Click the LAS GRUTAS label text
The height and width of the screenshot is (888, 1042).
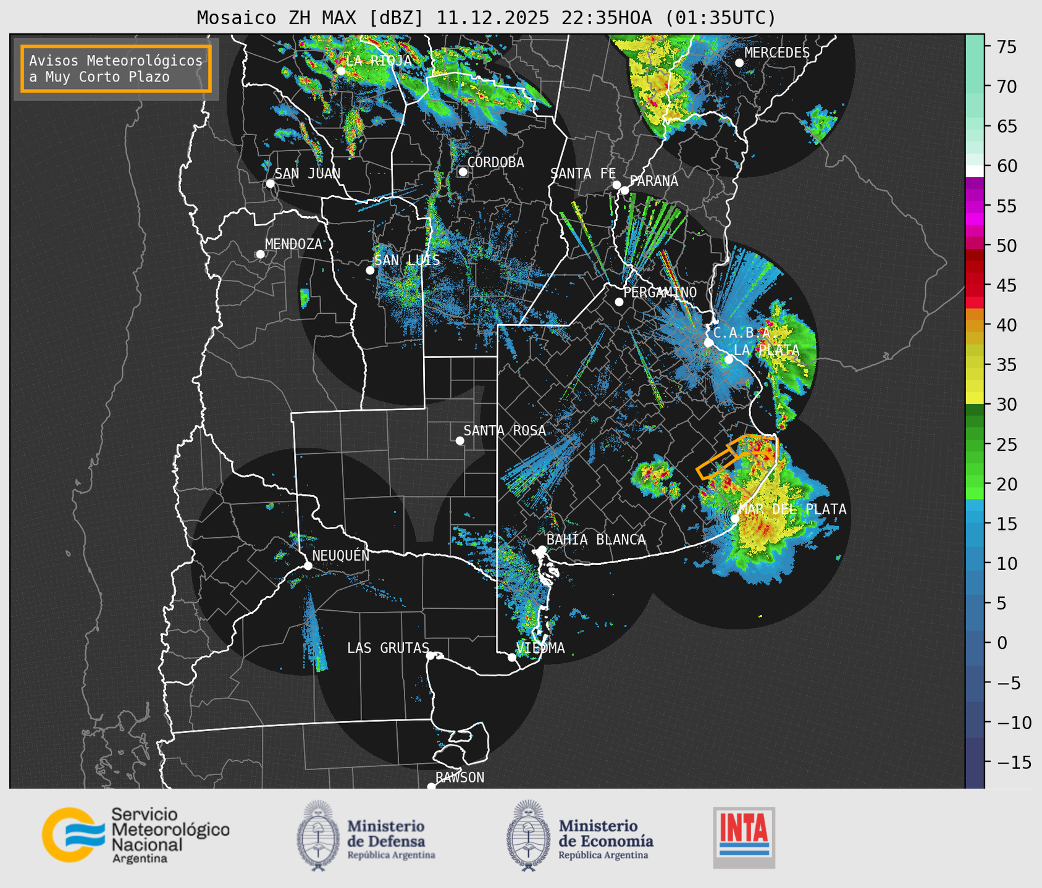coord(388,648)
